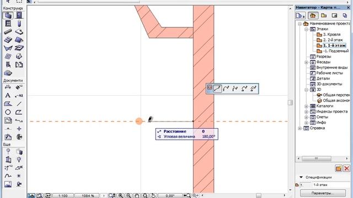The image size is (353, 198).
Task: Click the Параметры... button
Action: (323, 193)
